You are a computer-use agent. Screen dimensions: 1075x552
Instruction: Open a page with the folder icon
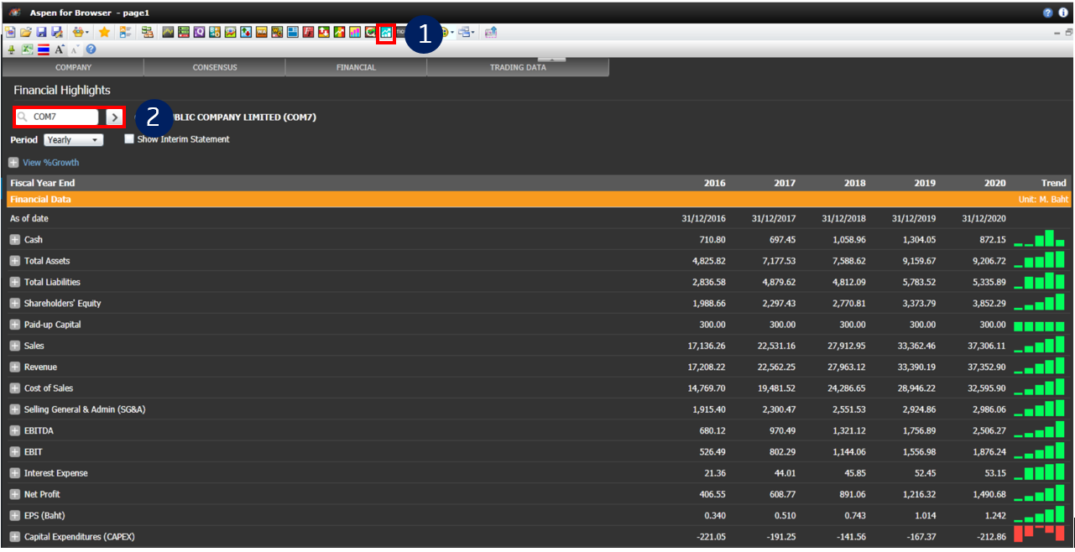25,32
